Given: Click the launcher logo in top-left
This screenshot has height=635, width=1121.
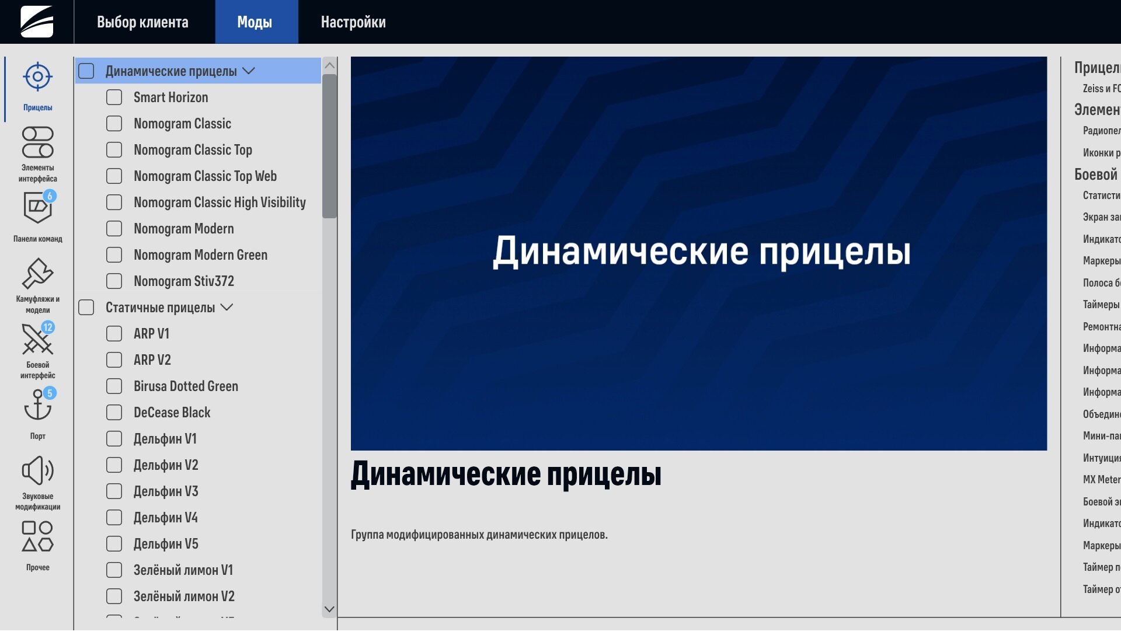Looking at the screenshot, I should click(37, 22).
